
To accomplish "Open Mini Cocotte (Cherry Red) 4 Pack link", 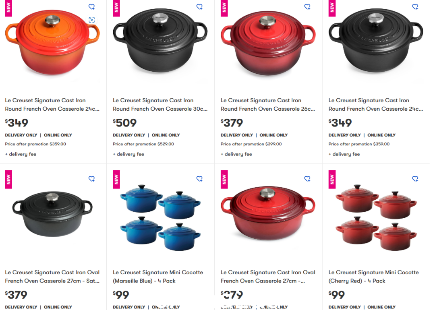I will 374,277.
